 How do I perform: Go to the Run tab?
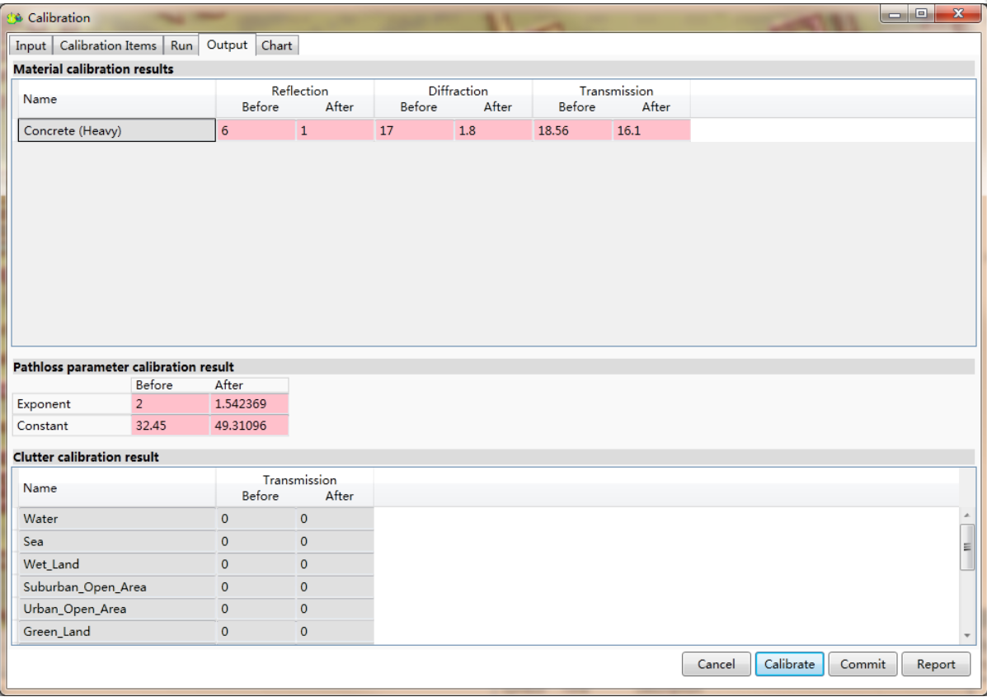click(x=181, y=46)
